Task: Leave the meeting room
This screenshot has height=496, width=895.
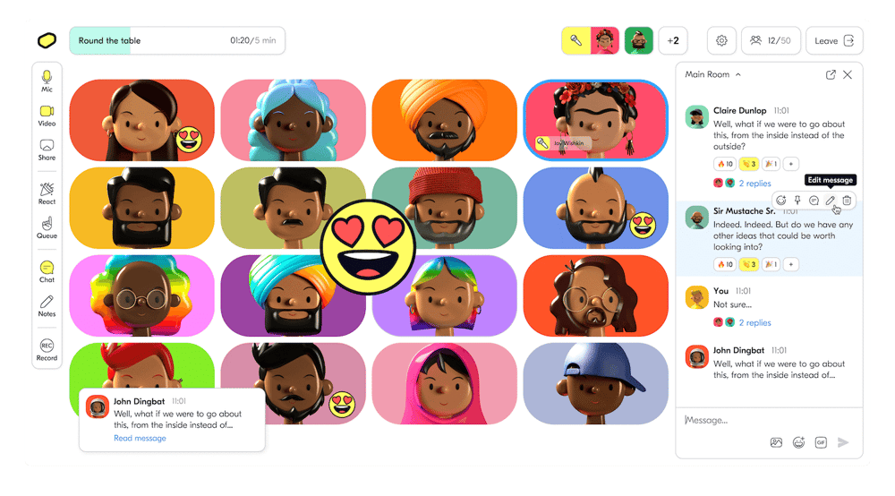Action: click(834, 40)
